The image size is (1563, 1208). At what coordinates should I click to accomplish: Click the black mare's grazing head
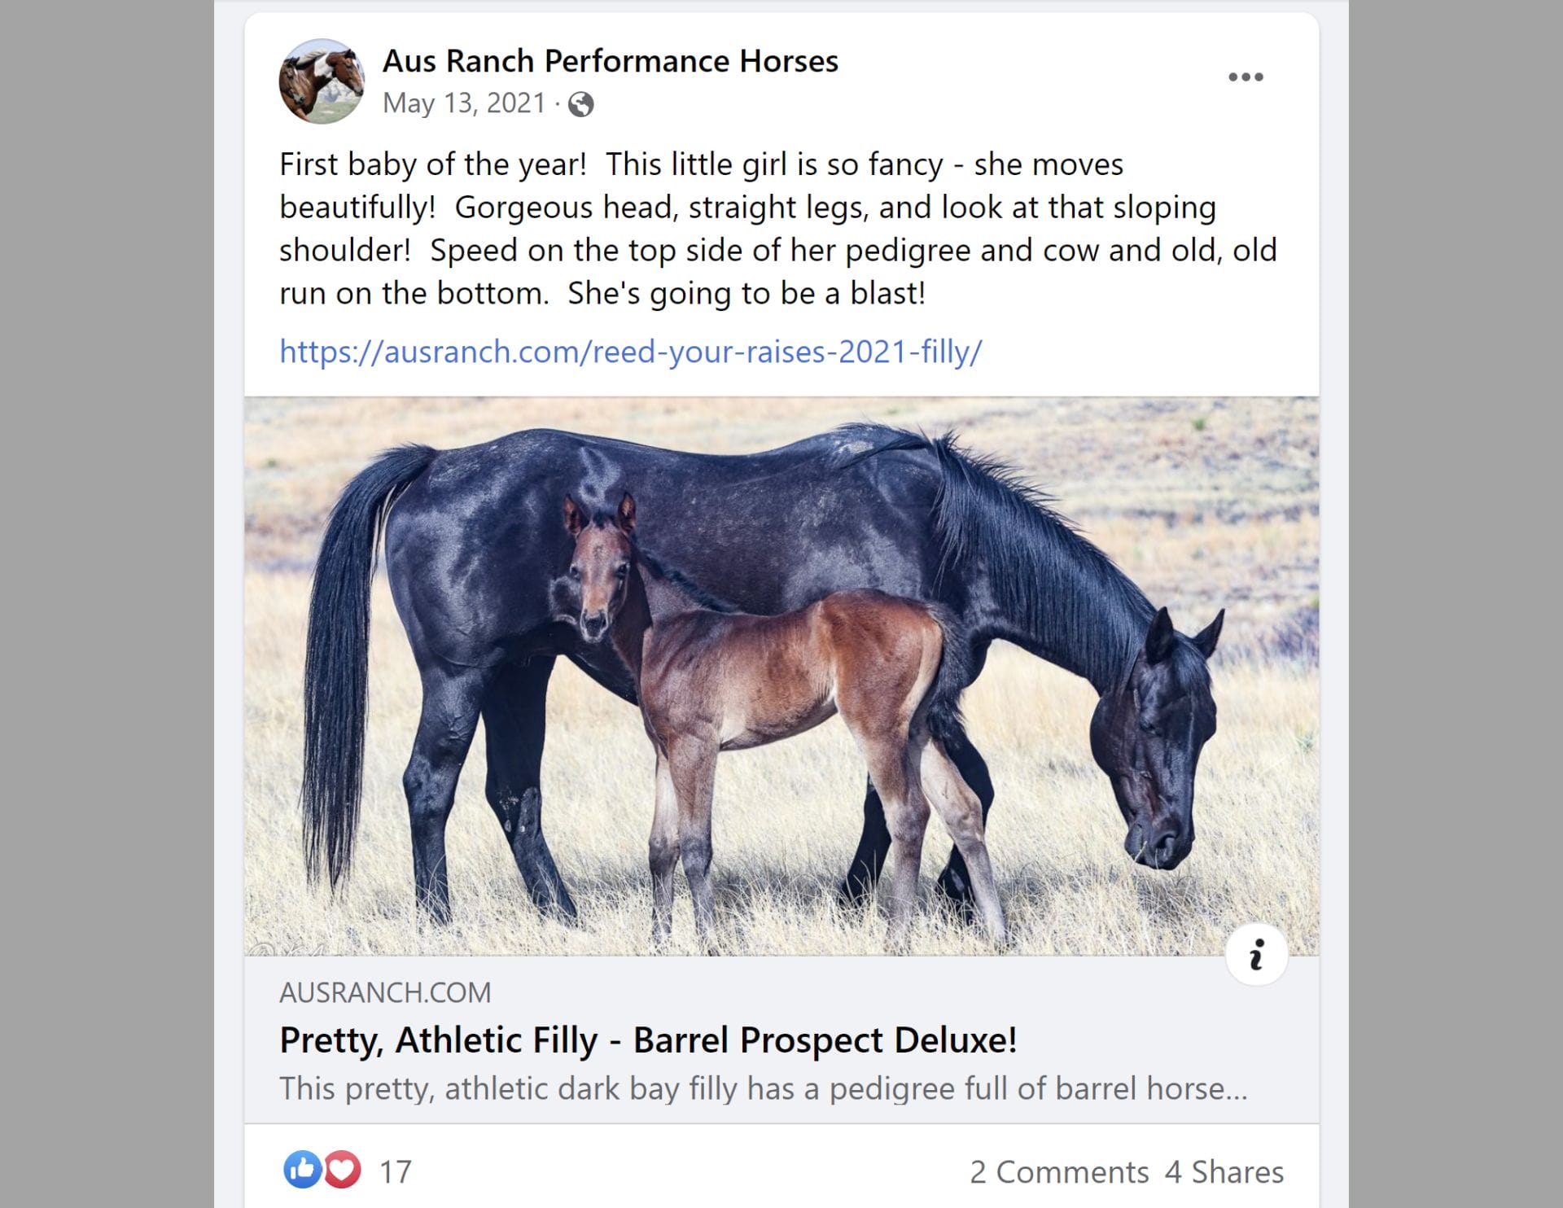coord(1160,757)
